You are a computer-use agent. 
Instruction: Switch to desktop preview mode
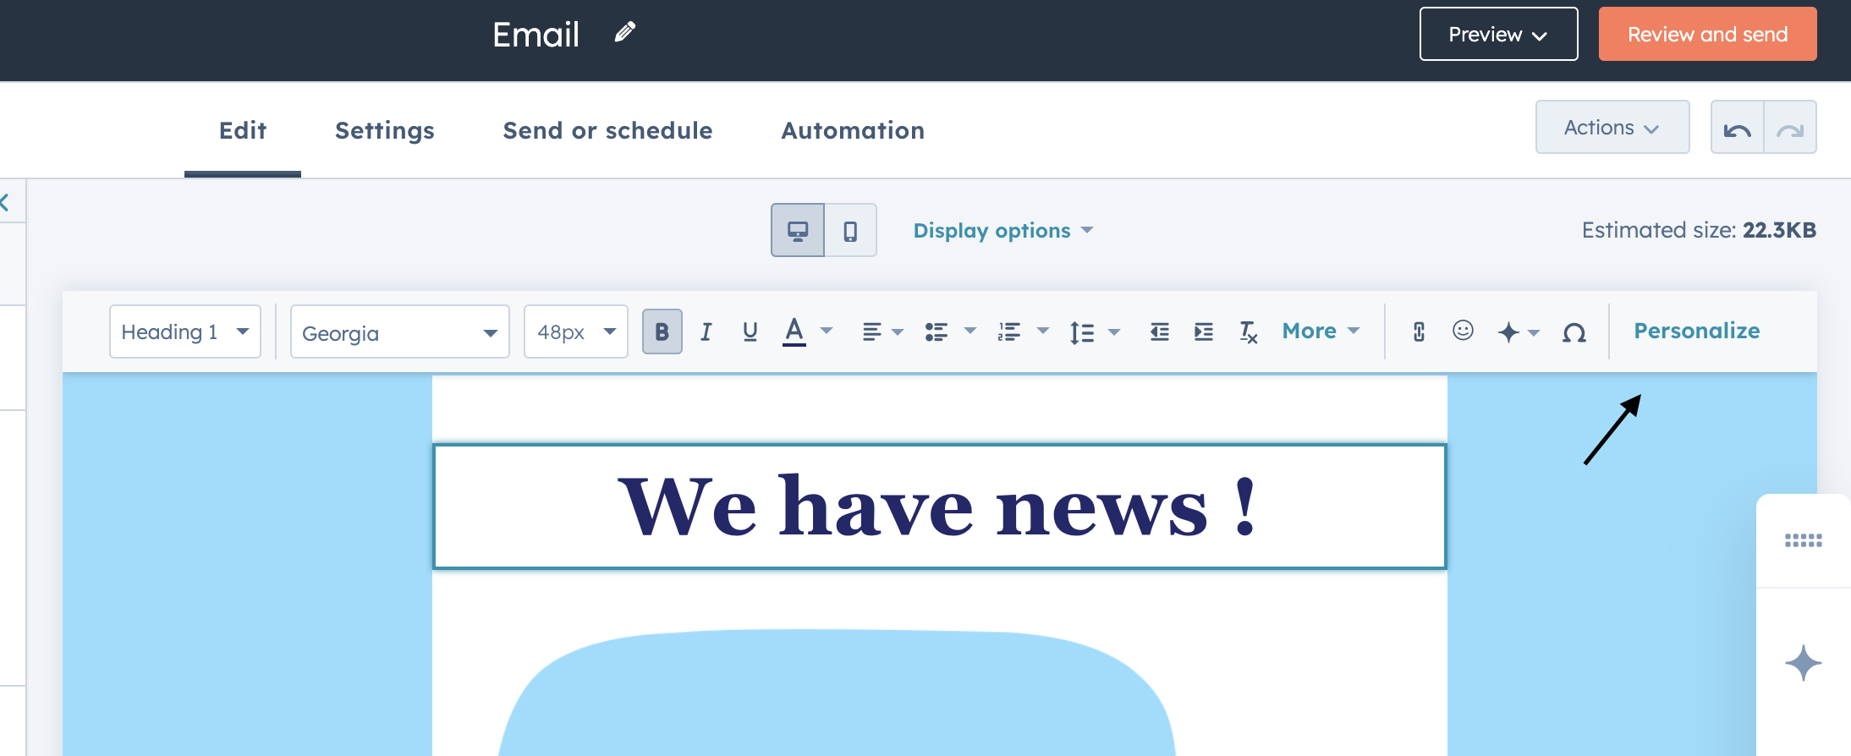[798, 230]
